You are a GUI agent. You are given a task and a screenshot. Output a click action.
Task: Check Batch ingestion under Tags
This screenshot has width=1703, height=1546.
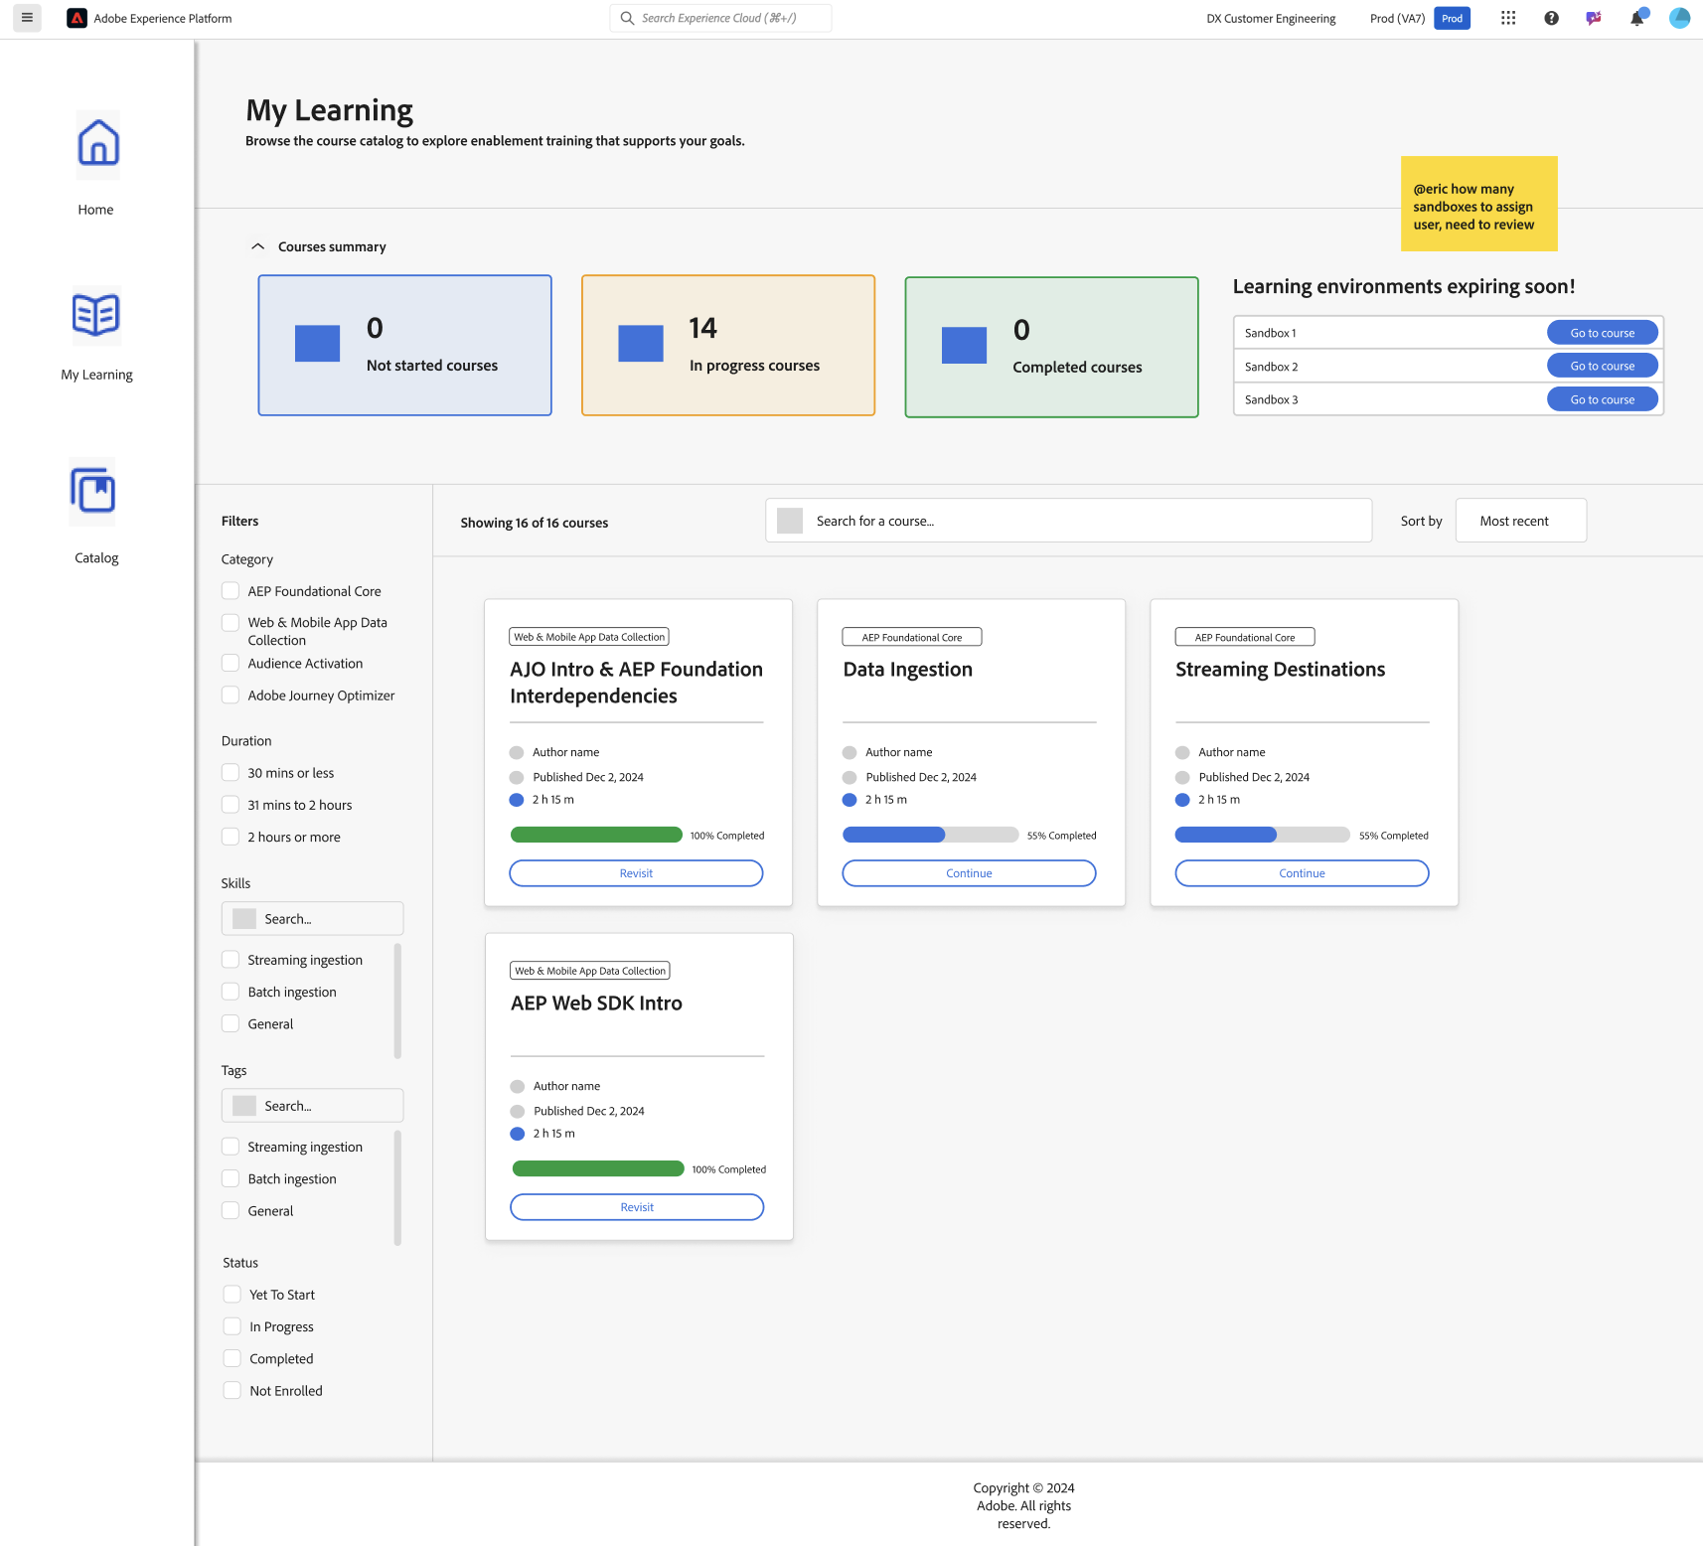[x=231, y=1178]
